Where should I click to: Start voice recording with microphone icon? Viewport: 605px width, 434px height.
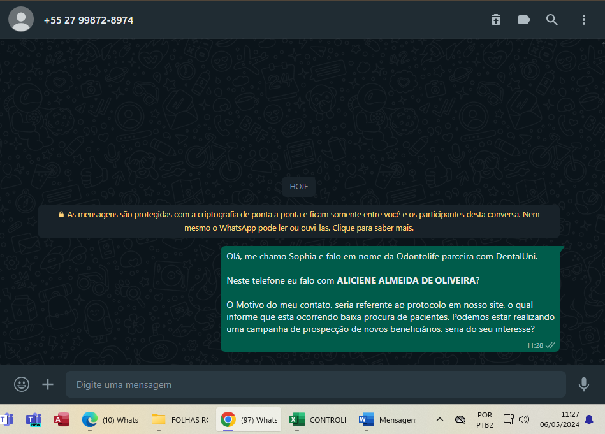tap(583, 384)
